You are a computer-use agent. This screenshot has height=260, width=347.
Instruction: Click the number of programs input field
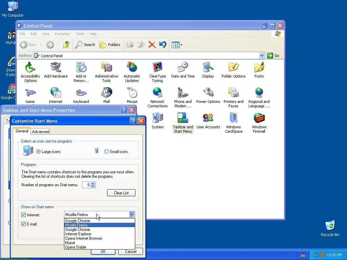86,185
